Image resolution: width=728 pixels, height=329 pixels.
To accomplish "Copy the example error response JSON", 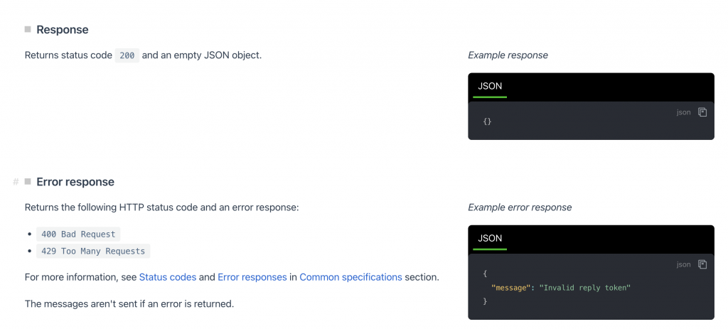I will pos(702,264).
